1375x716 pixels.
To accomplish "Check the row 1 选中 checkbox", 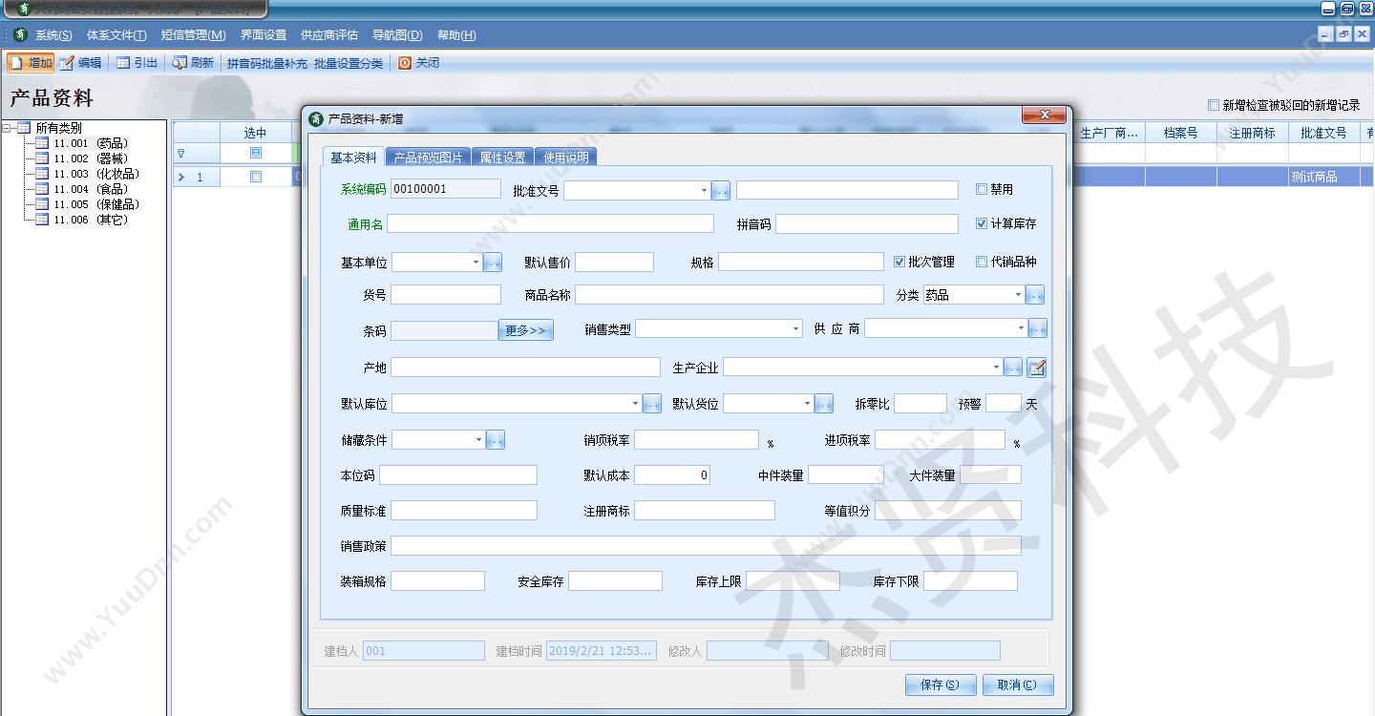I will [255, 177].
